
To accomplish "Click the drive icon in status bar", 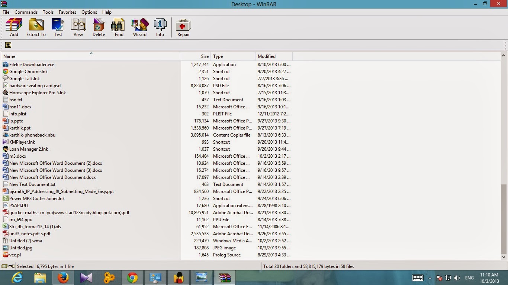I will click(4, 266).
